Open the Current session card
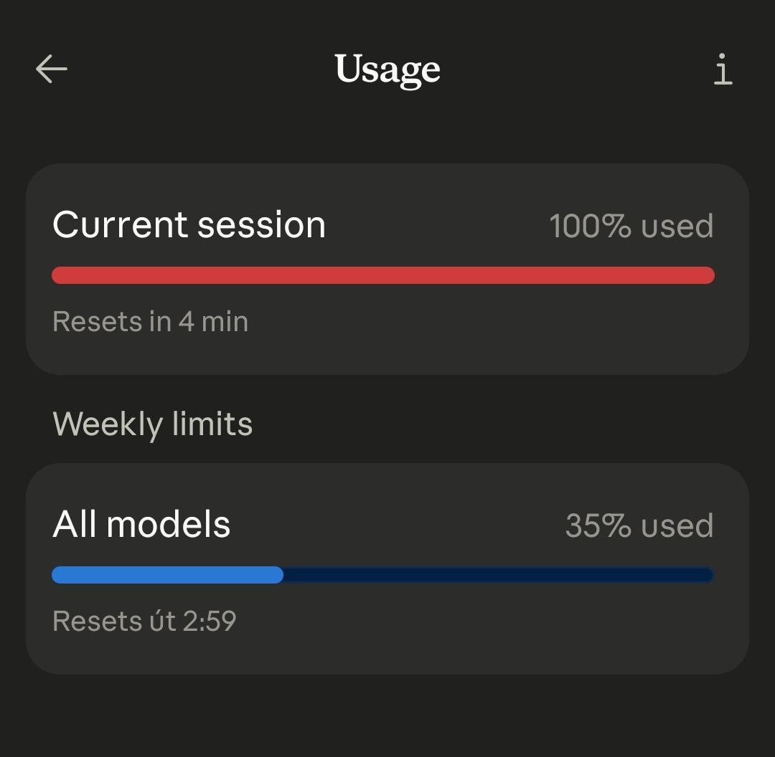The height and width of the screenshot is (757, 775). click(x=387, y=269)
